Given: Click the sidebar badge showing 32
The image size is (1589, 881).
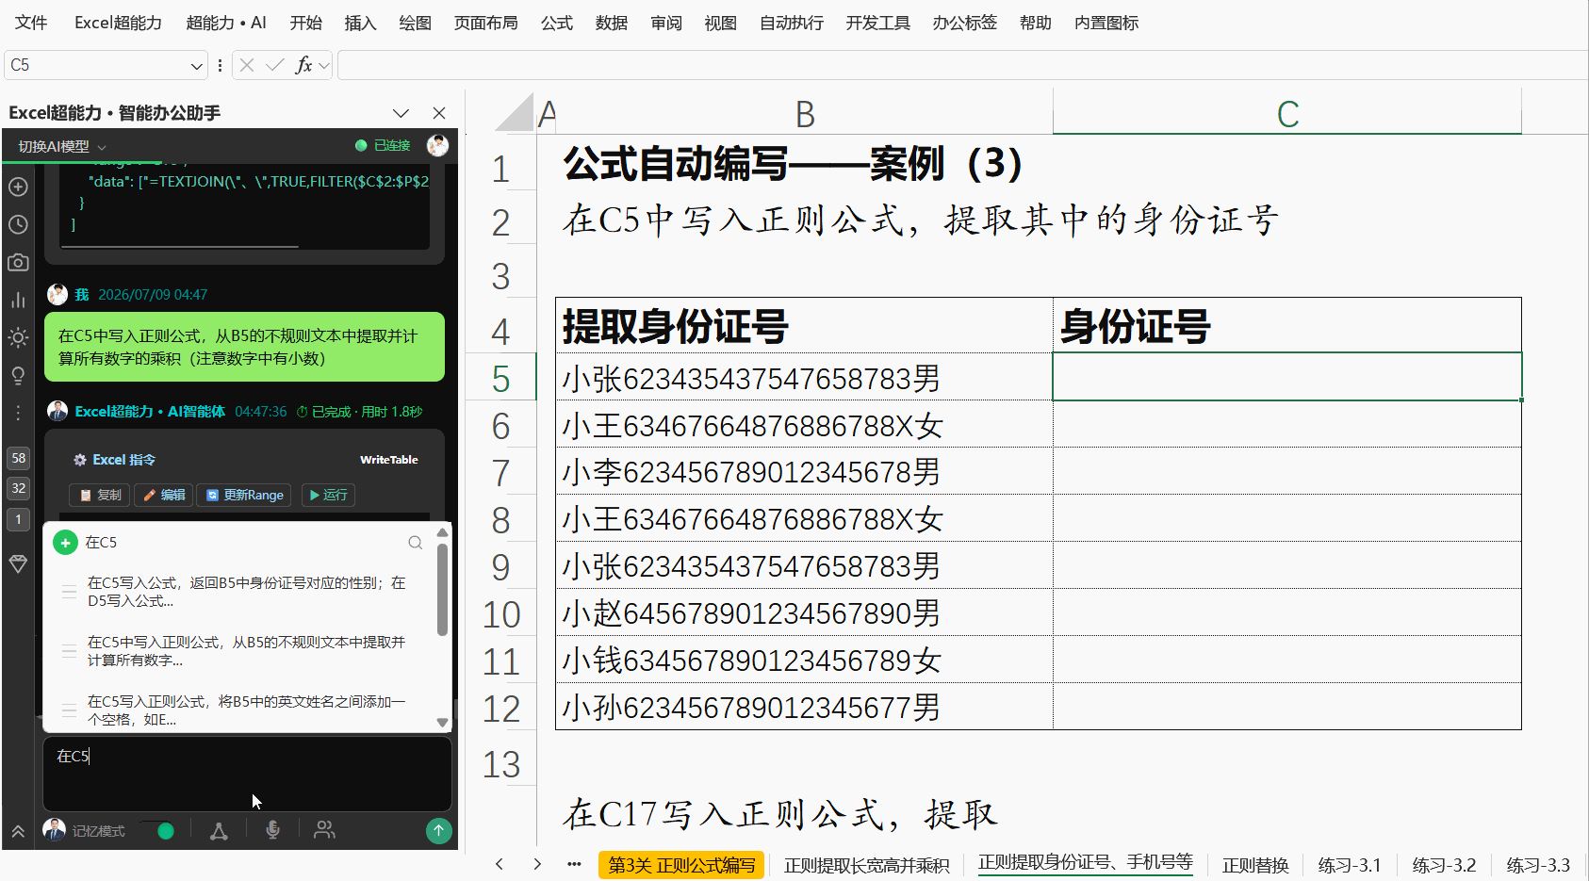Looking at the screenshot, I should [x=18, y=488].
